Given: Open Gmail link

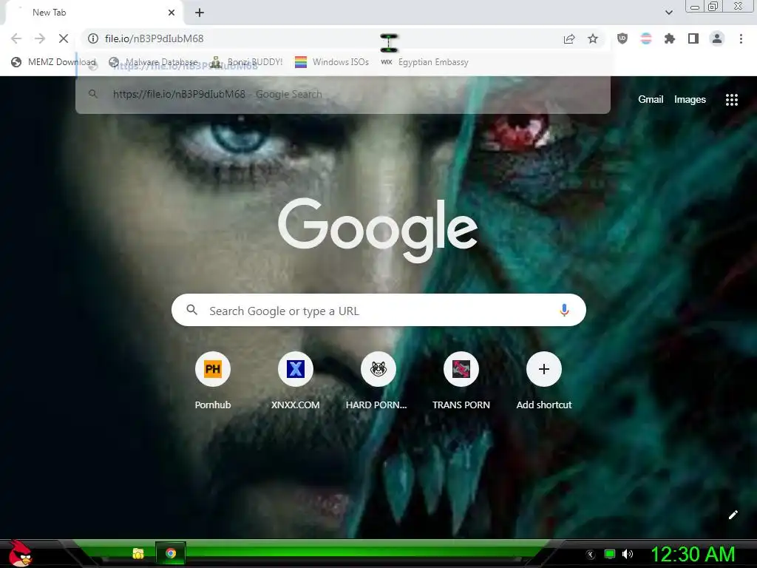Looking at the screenshot, I should tap(651, 100).
